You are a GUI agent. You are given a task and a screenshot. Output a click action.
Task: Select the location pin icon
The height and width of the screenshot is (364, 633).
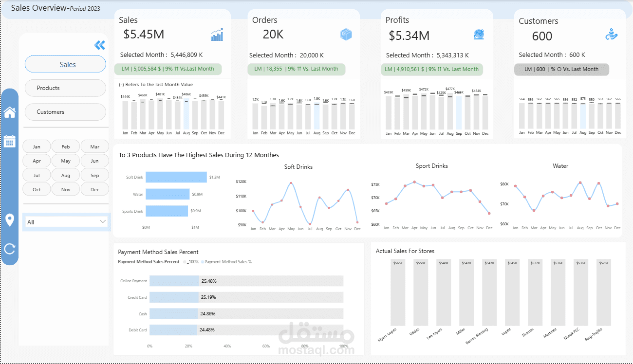tap(10, 220)
